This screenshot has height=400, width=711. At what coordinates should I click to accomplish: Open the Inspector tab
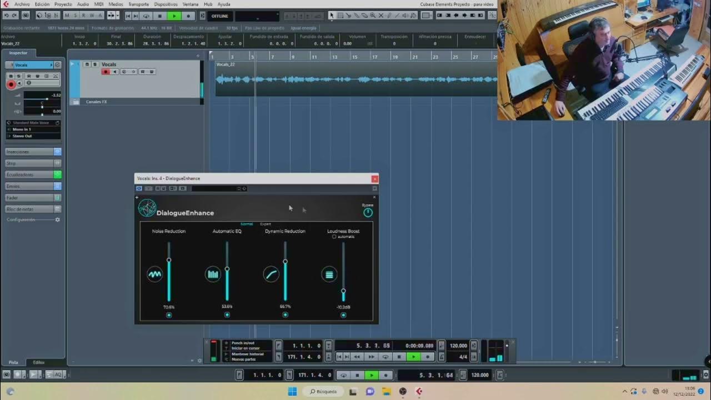pos(18,53)
